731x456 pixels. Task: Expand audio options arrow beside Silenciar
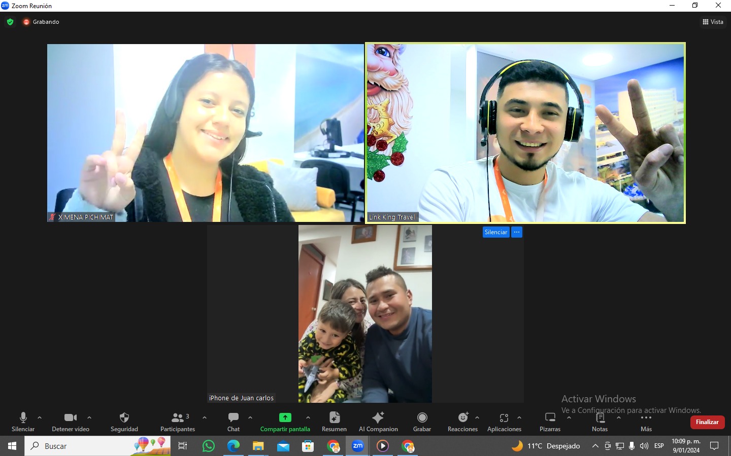[x=40, y=417]
